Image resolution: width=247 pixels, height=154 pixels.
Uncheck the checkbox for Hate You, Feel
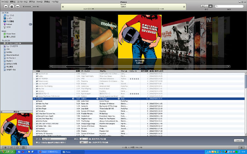coord(37,103)
